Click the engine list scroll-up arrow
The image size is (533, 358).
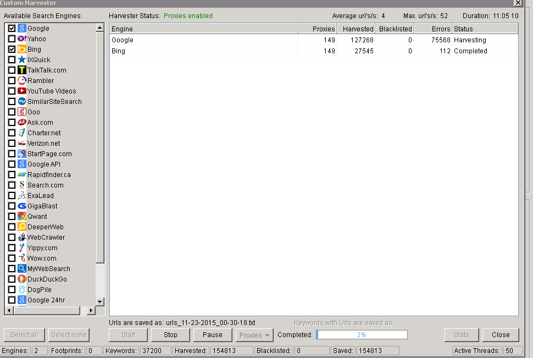(100, 28)
